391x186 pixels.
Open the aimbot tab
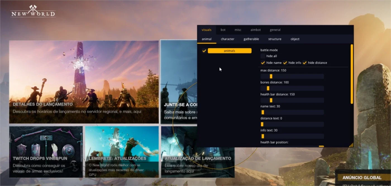[256, 30]
